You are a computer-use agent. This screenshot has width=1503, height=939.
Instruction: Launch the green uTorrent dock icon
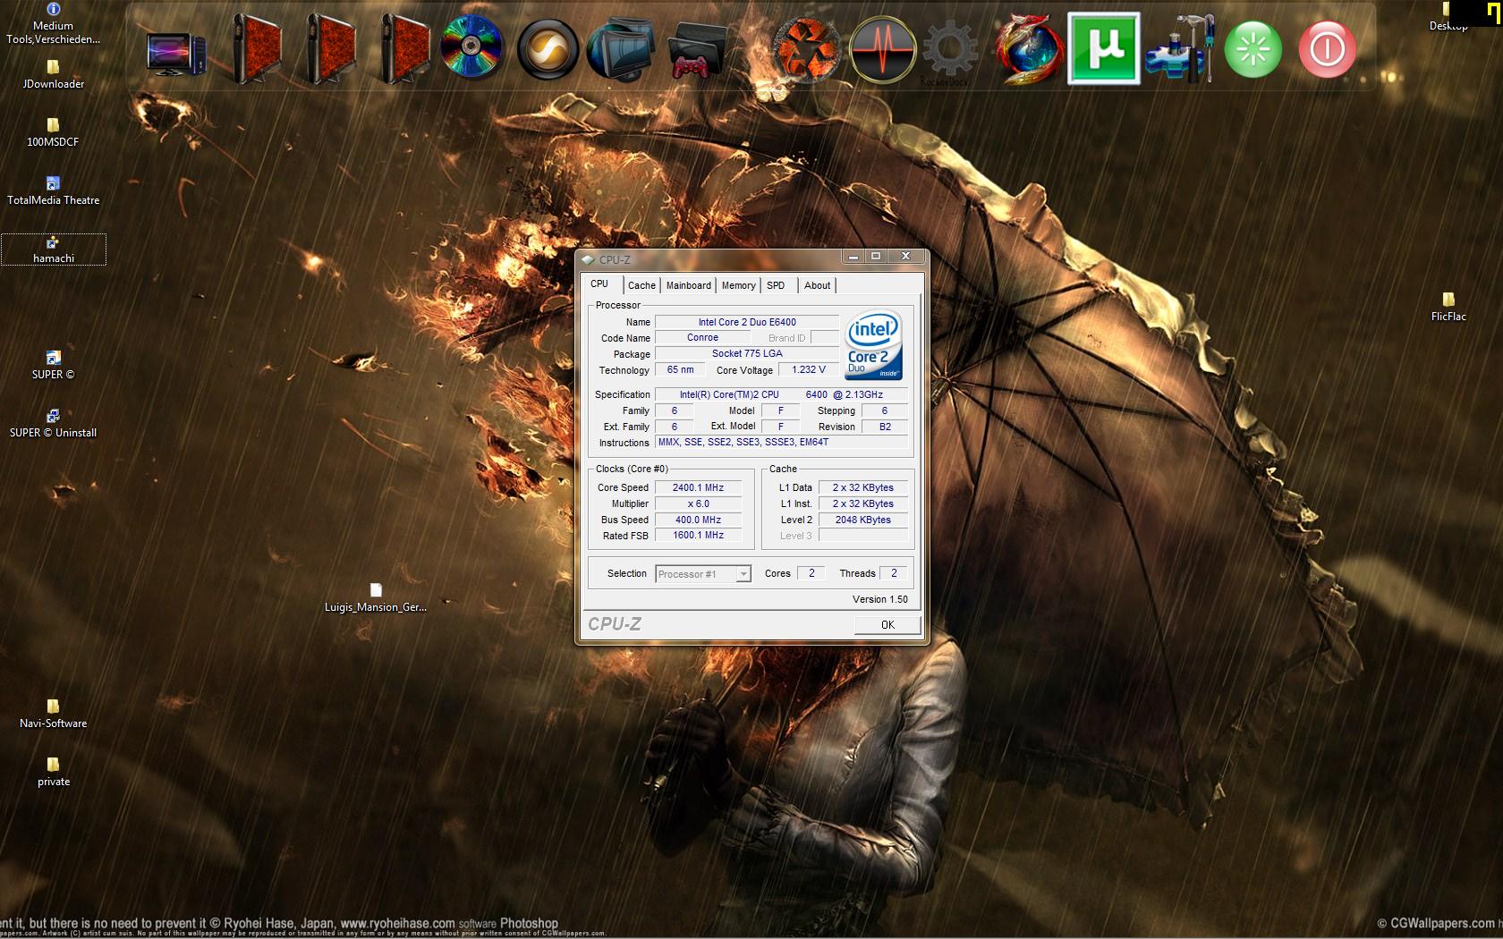pyautogui.click(x=1104, y=48)
